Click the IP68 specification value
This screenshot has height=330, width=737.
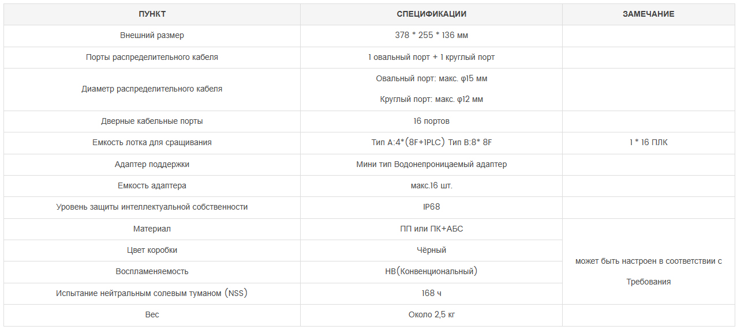tap(431, 207)
